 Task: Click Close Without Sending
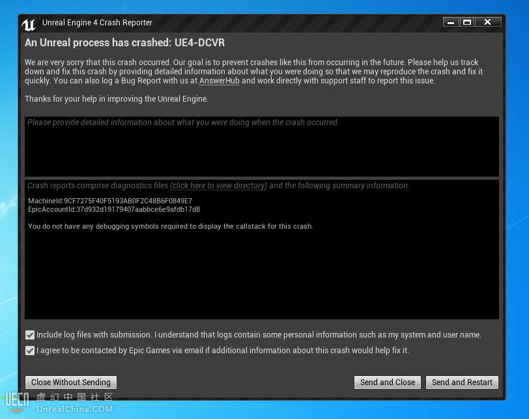pos(71,383)
